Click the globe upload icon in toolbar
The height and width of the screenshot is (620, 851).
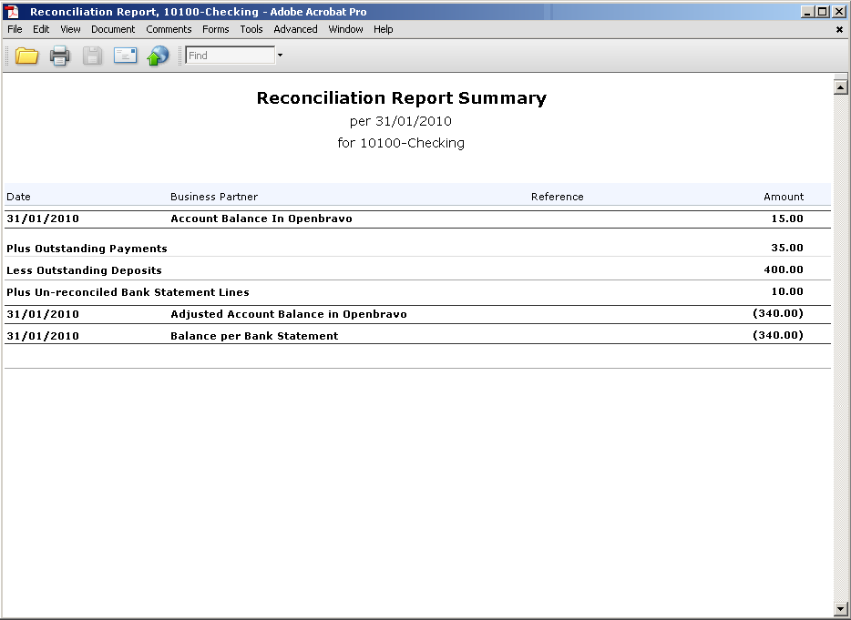click(158, 56)
